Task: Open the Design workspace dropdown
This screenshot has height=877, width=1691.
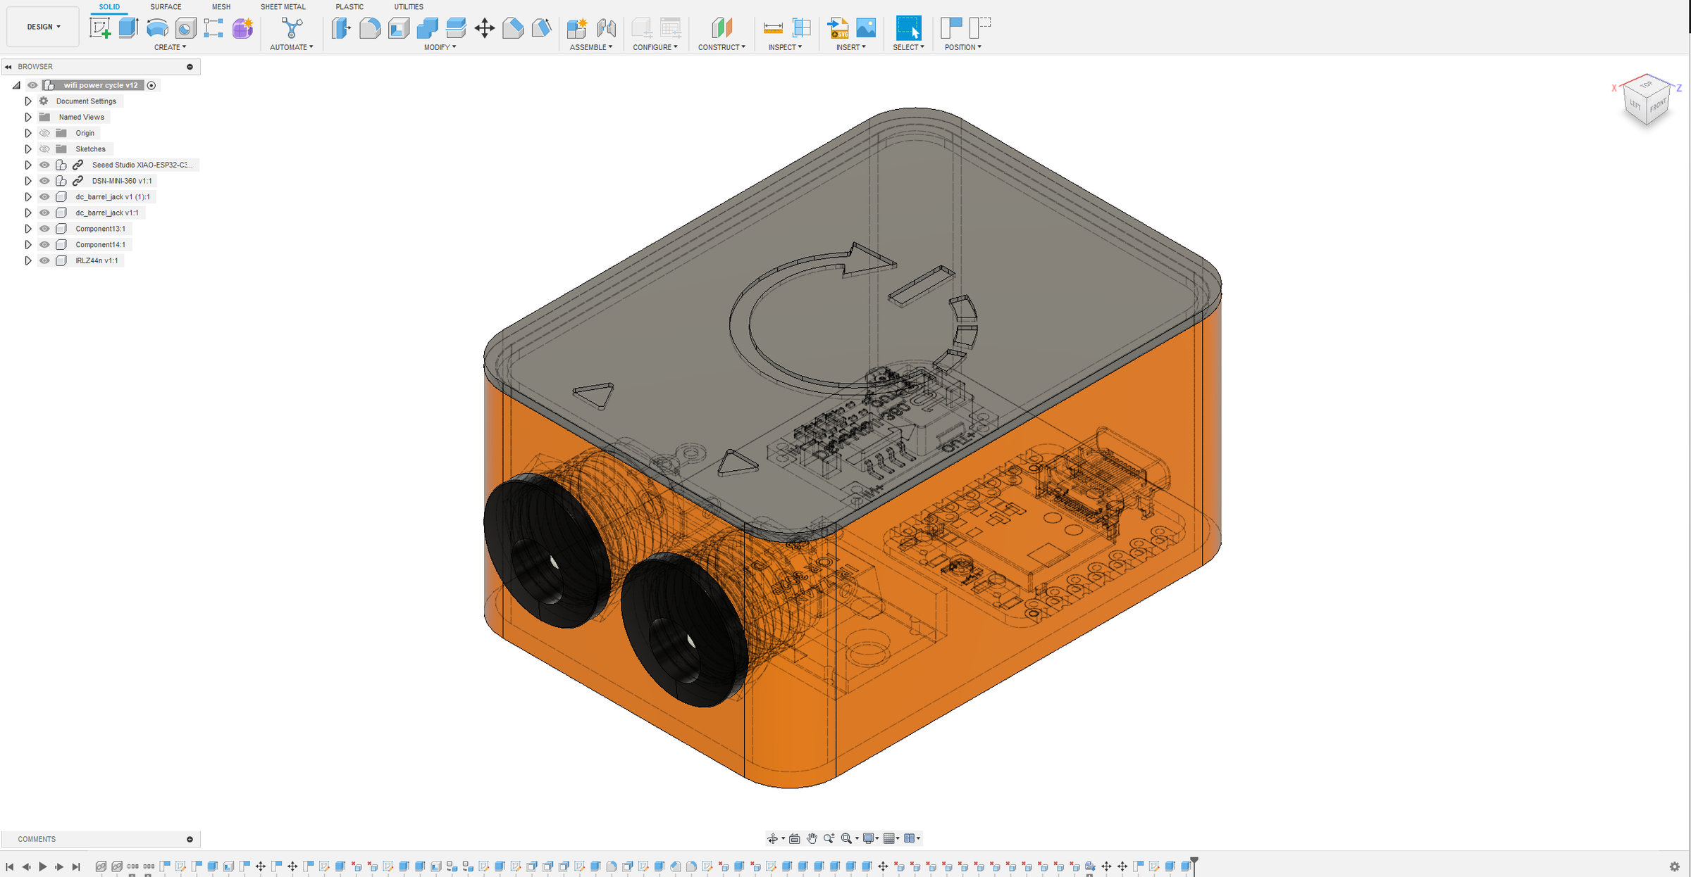Action: (44, 27)
